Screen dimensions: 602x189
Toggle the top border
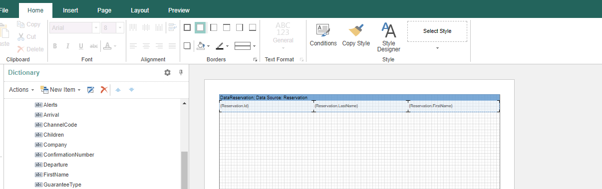coord(227,27)
